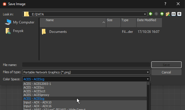Click the Froyok user folder icon
The width and height of the screenshot is (185, 110).
[8, 31]
